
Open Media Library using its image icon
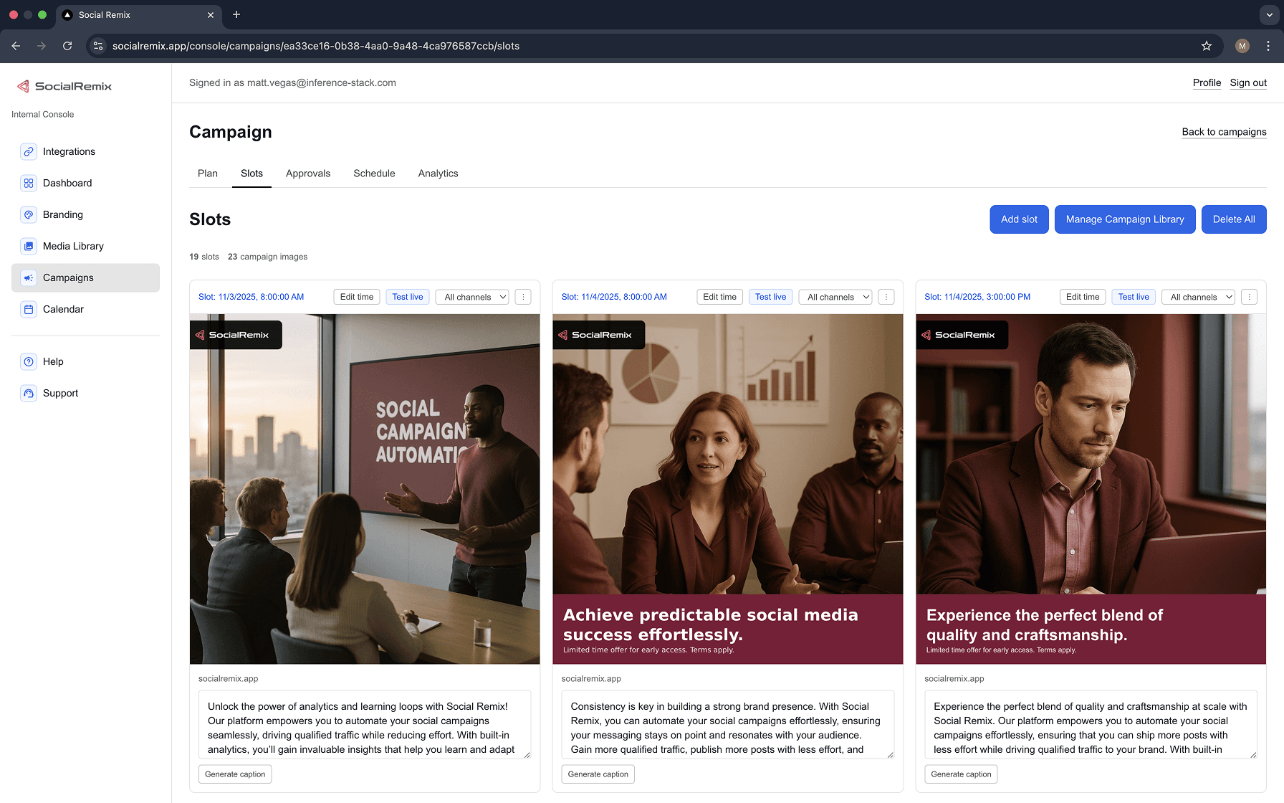coord(29,246)
